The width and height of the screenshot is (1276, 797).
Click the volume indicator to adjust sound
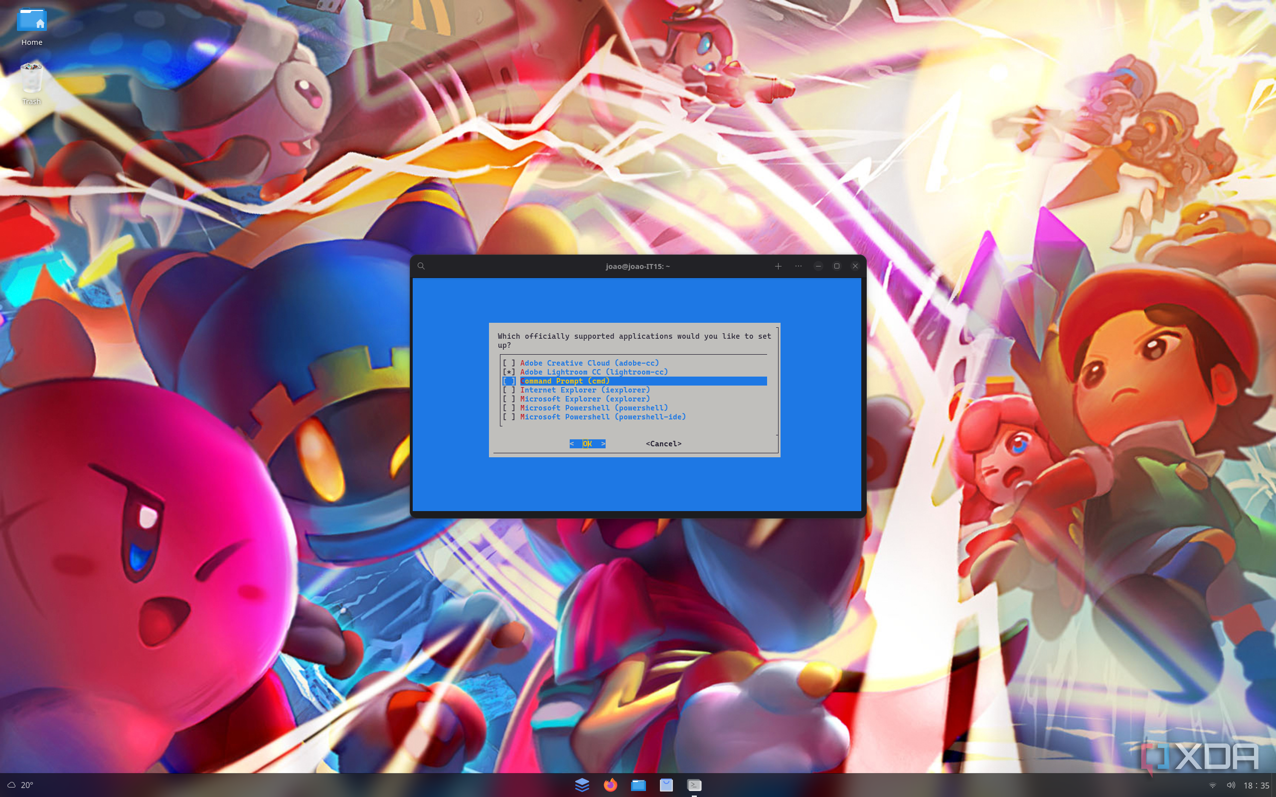coord(1230,785)
